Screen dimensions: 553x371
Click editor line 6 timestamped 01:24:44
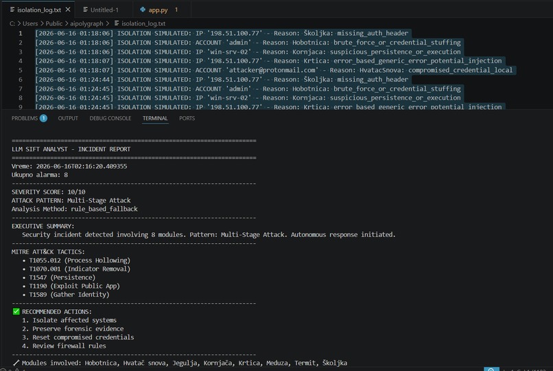click(222, 80)
